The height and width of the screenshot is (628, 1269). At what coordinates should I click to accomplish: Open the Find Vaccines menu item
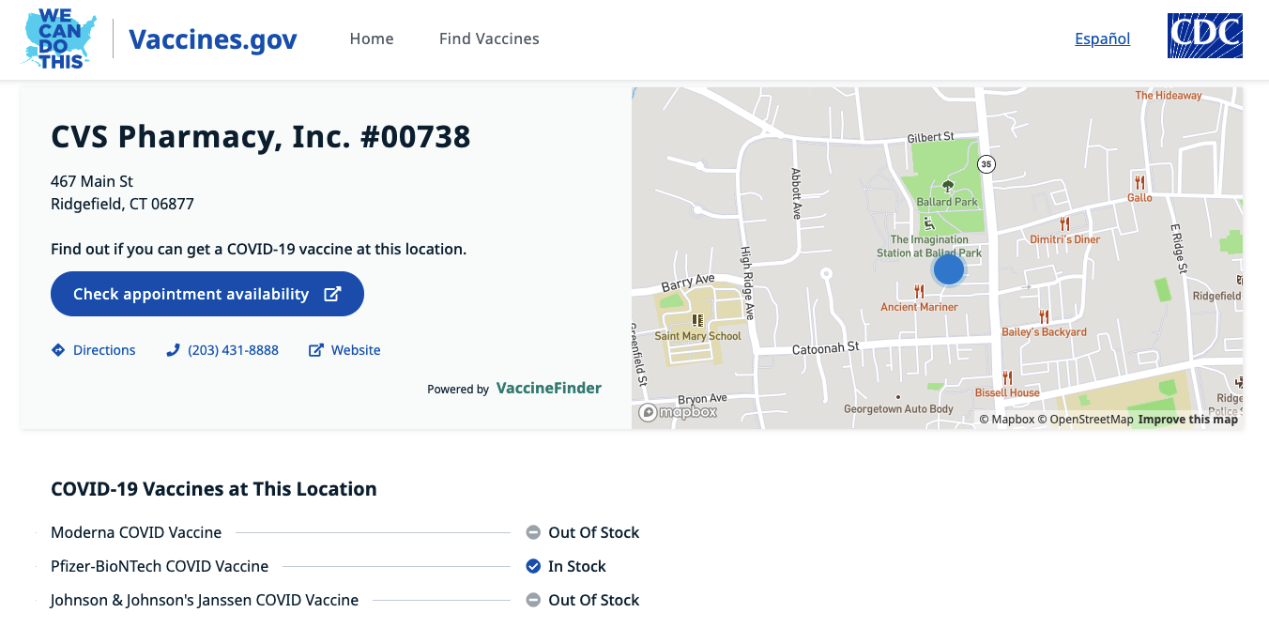pyautogui.click(x=489, y=38)
